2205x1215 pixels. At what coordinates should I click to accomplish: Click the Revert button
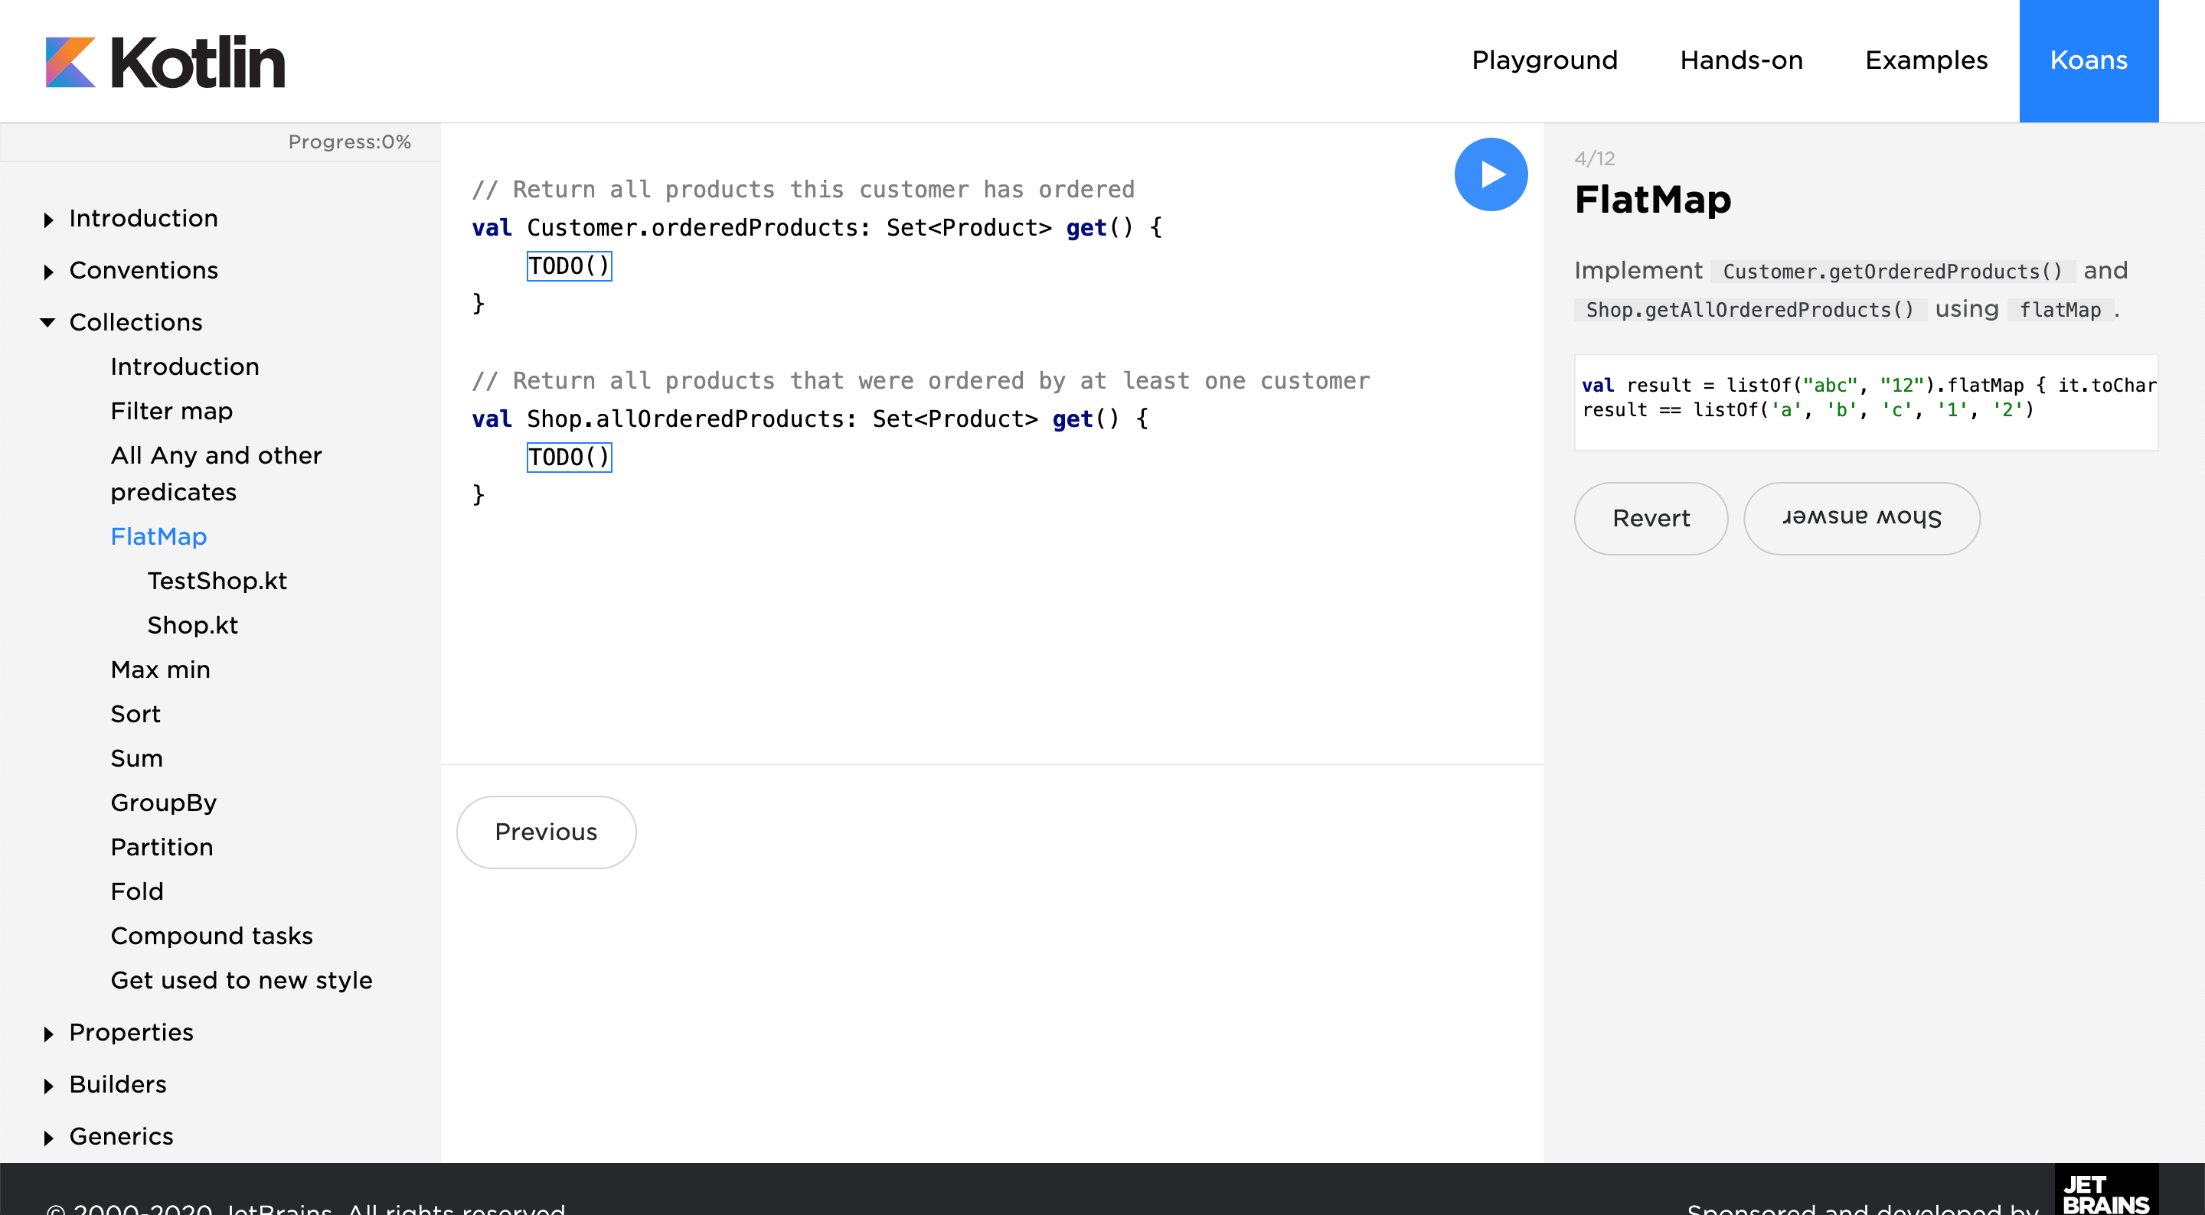tap(1651, 518)
